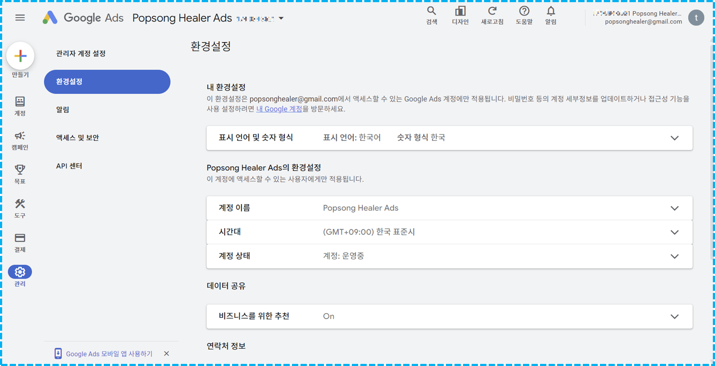Click the (GMT+09:00) 한국 표준시 value

pyautogui.click(x=369, y=232)
